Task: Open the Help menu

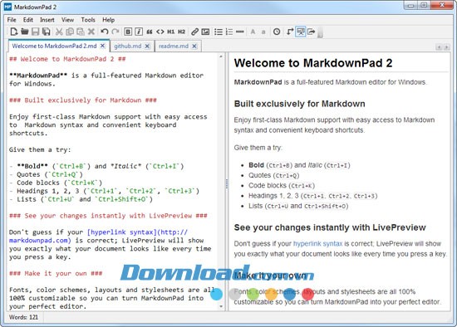Action: [x=108, y=20]
